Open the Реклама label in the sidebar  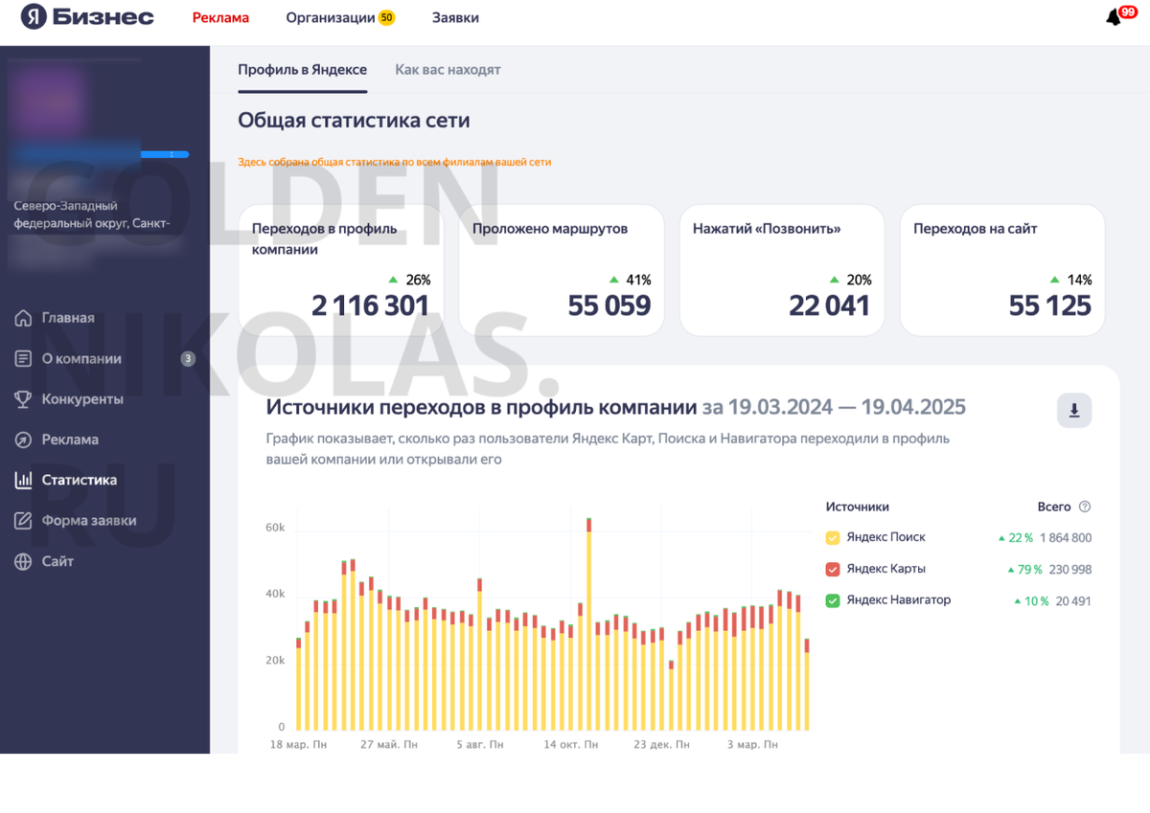[x=70, y=440]
